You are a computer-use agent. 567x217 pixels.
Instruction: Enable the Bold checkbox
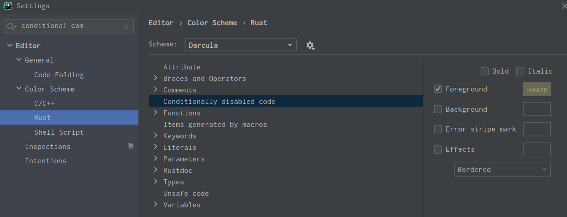484,71
